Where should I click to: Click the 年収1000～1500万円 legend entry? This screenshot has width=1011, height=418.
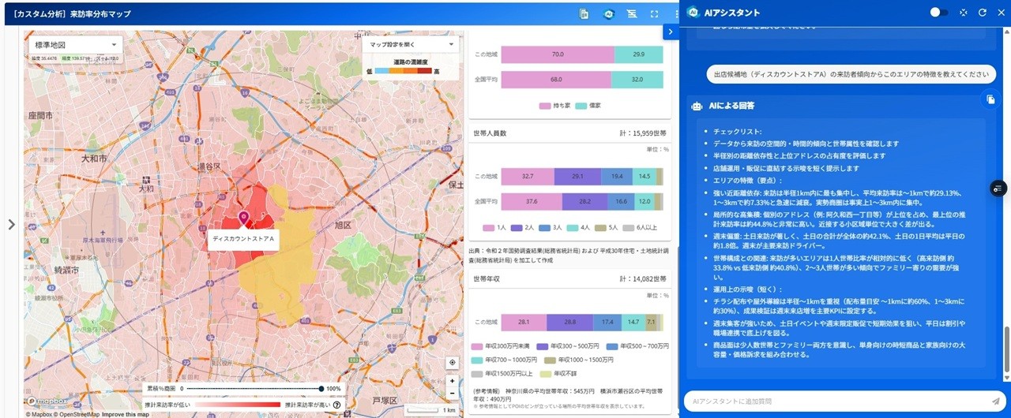[x=580, y=360]
